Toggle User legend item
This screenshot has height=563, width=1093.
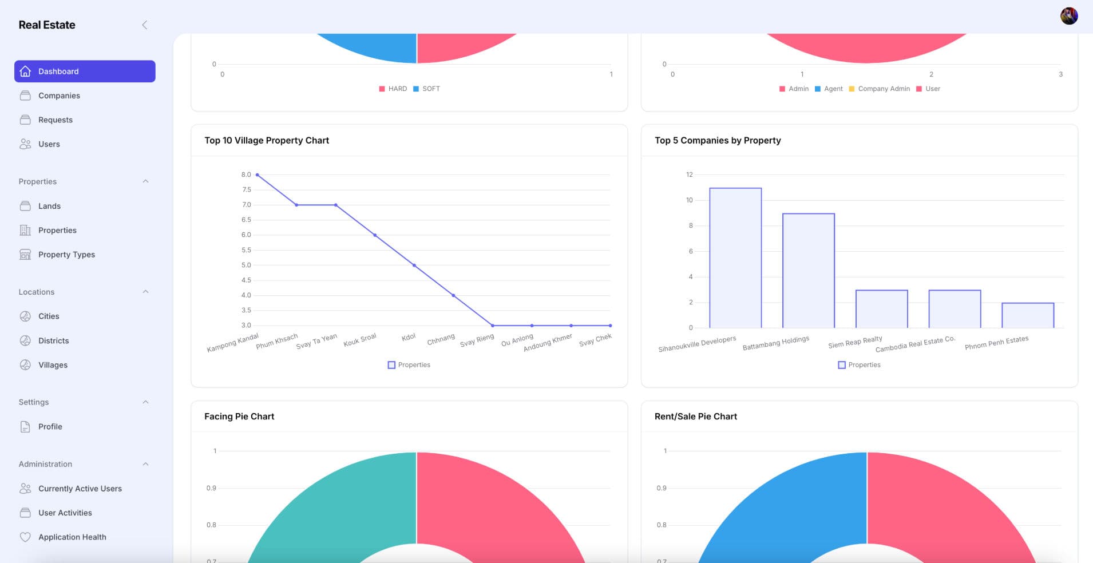pyautogui.click(x=928, y=89)
